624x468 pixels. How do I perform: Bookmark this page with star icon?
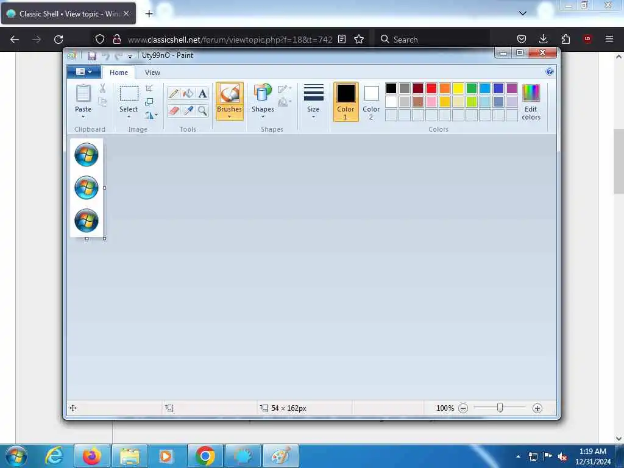(x=359, y=39)
